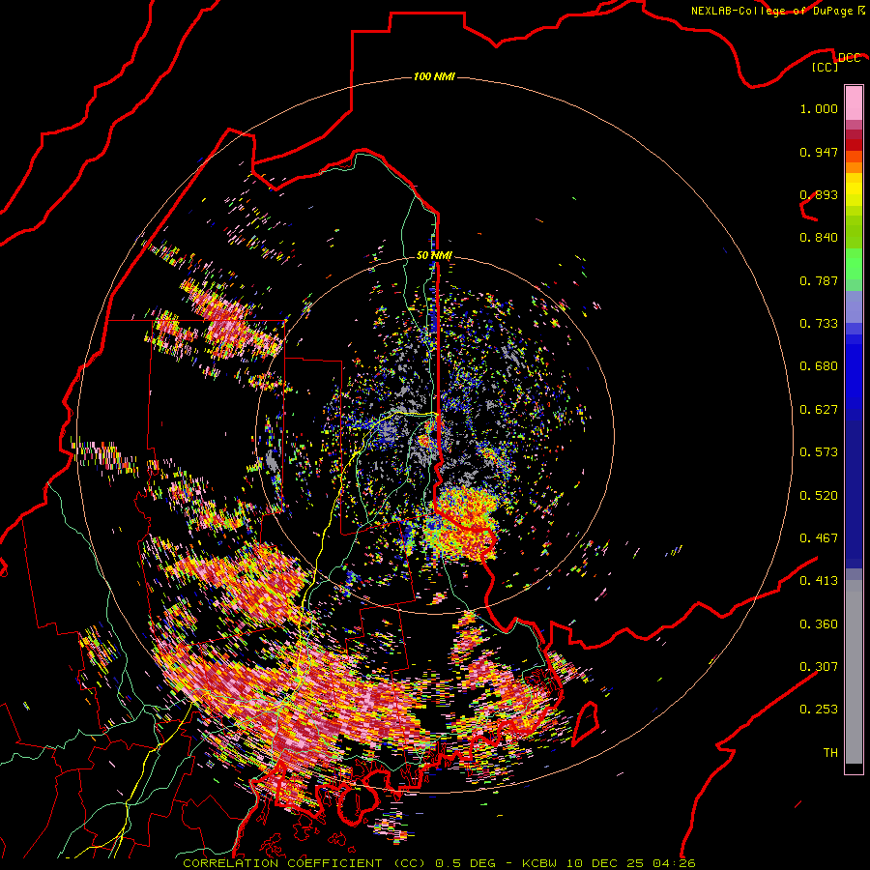Click the 0.253 scale value
This screenshot has height=870, width=870.
coord(819,710)
